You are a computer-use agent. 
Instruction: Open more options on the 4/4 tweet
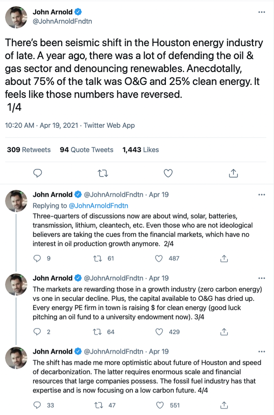coord(262,351)
